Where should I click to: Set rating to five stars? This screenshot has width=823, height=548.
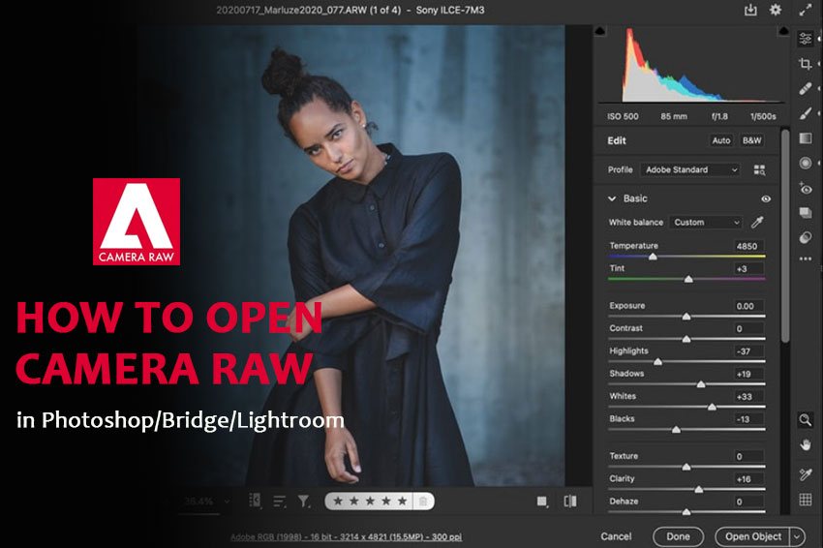point(402,502)
